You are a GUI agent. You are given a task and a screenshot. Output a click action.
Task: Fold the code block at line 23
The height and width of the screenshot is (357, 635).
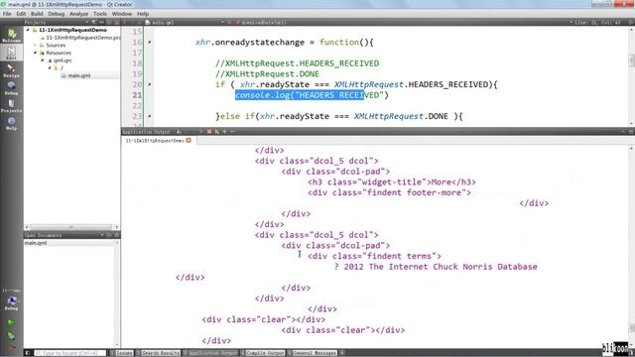(x=150, y=116)
